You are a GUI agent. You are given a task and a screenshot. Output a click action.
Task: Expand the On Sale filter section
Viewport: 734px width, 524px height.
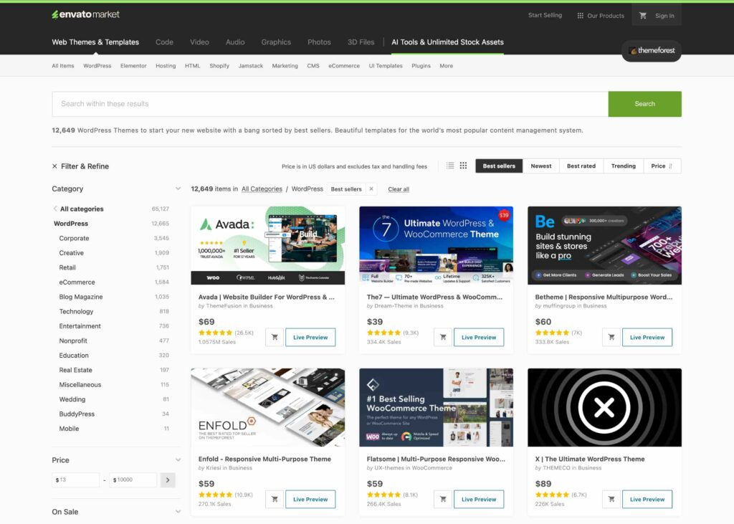(x=178, y=512)
